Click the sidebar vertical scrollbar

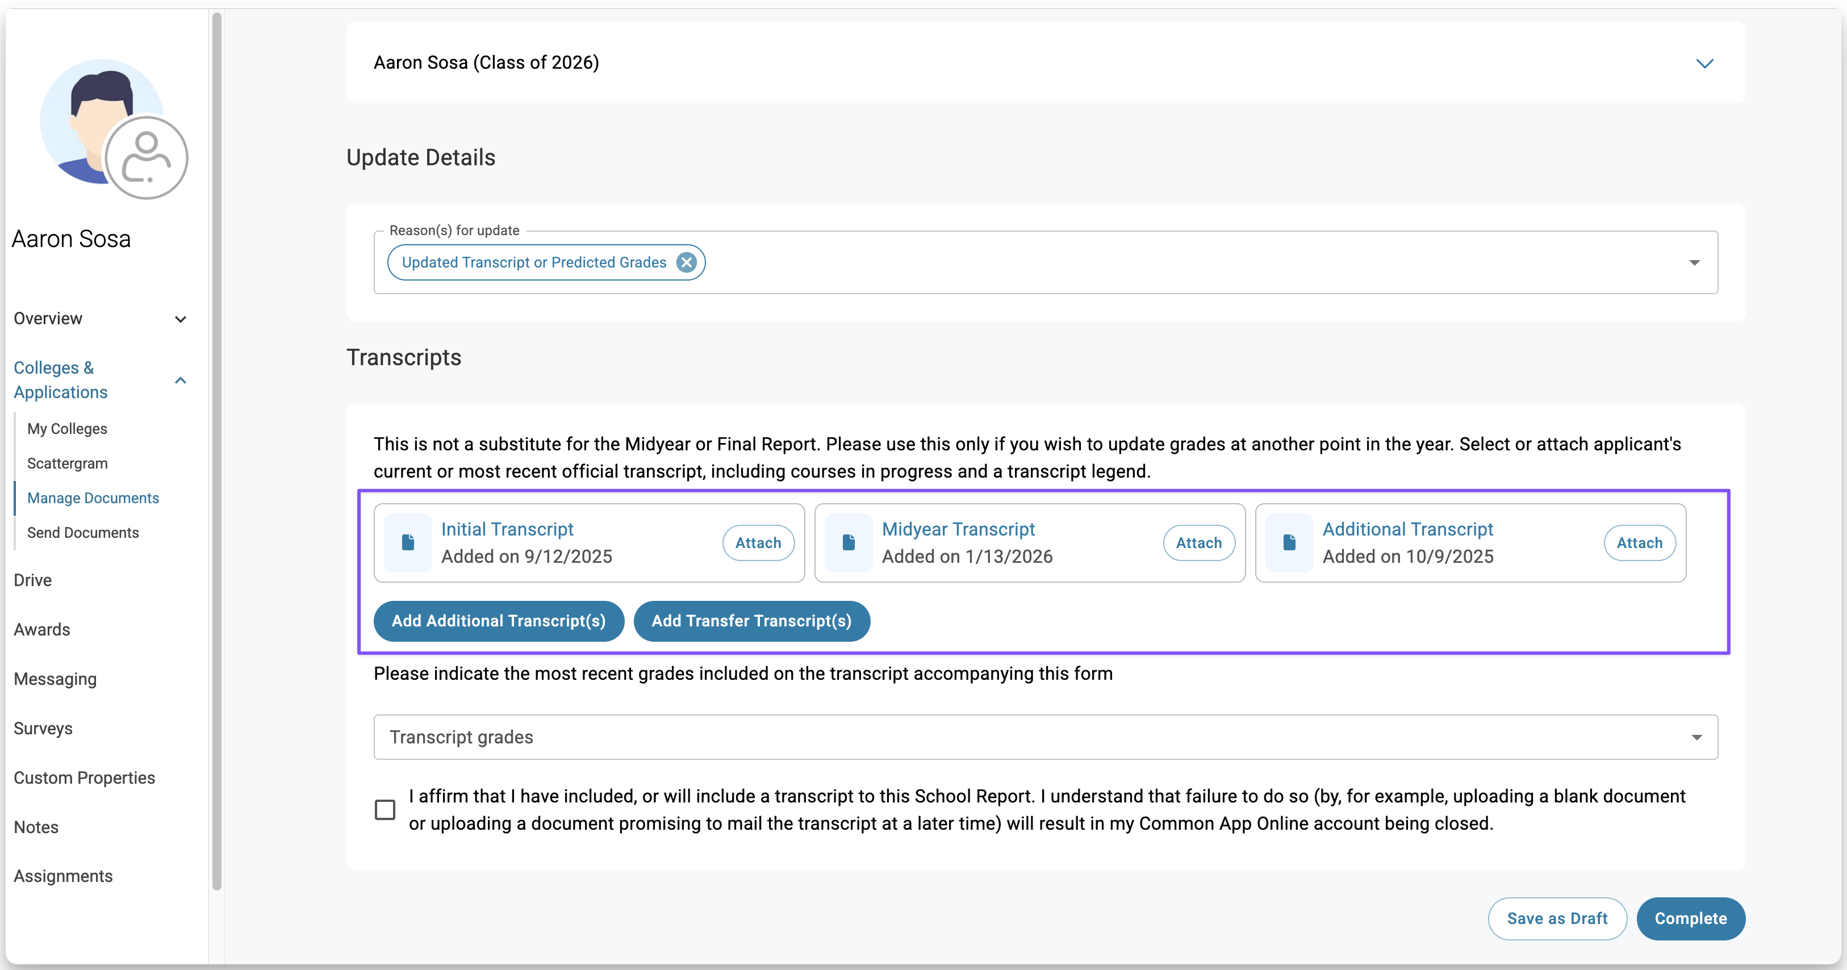pos(216,451)
